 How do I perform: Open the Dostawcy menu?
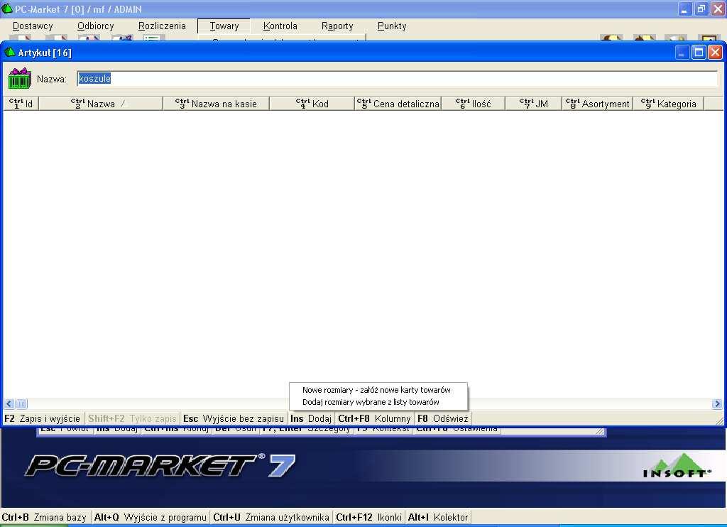click(33, 26)
